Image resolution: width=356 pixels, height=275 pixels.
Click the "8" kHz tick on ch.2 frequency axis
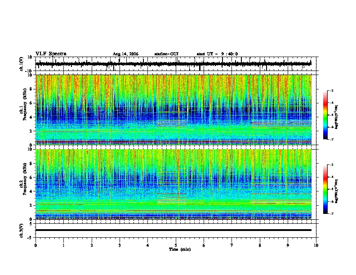click(x=31, y=164)
